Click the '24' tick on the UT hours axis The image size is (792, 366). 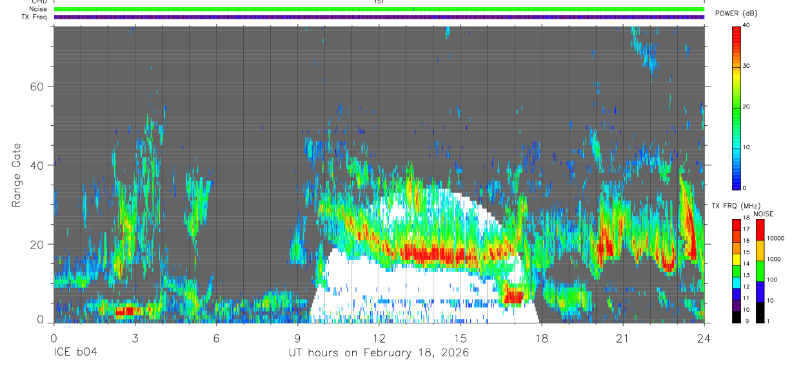click(x=704, y=338)
